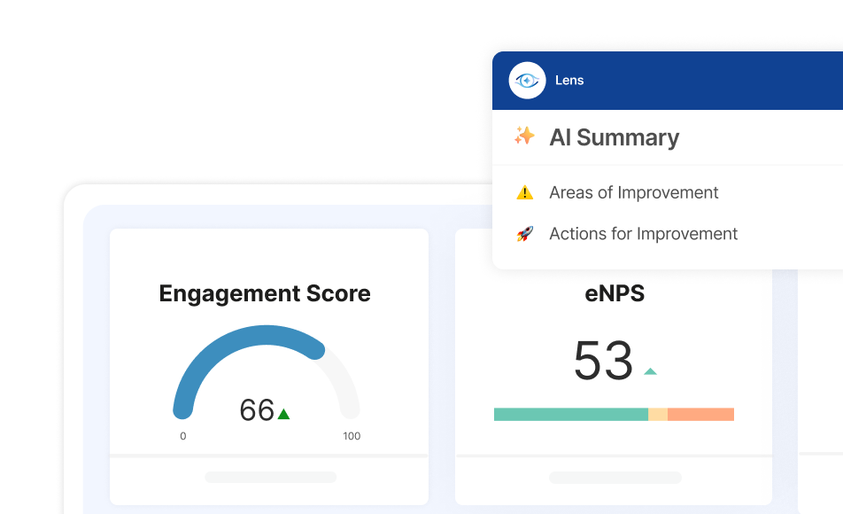
Task: Open Actions for Improvement
Action: (643, 234)
